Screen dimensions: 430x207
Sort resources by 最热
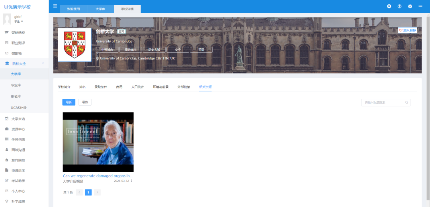(x=85, y=102)
